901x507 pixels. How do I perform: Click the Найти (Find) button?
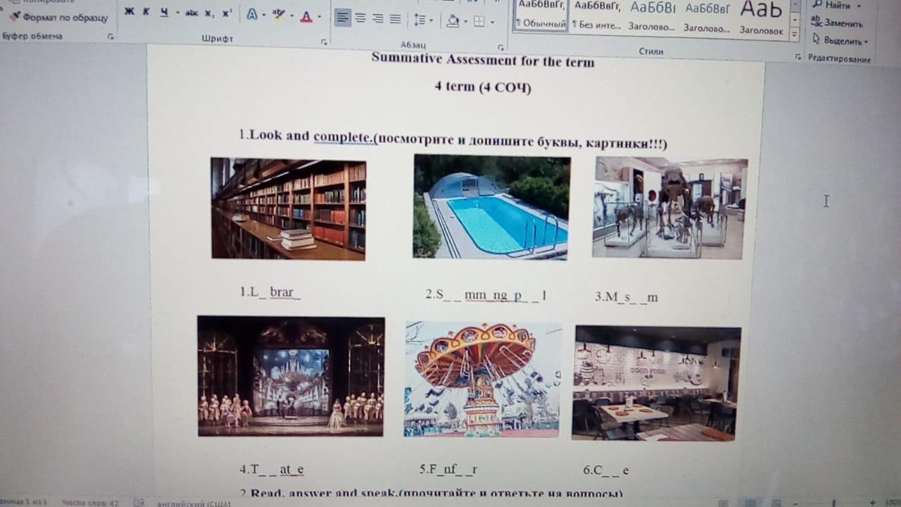click(x=833, y=6)
